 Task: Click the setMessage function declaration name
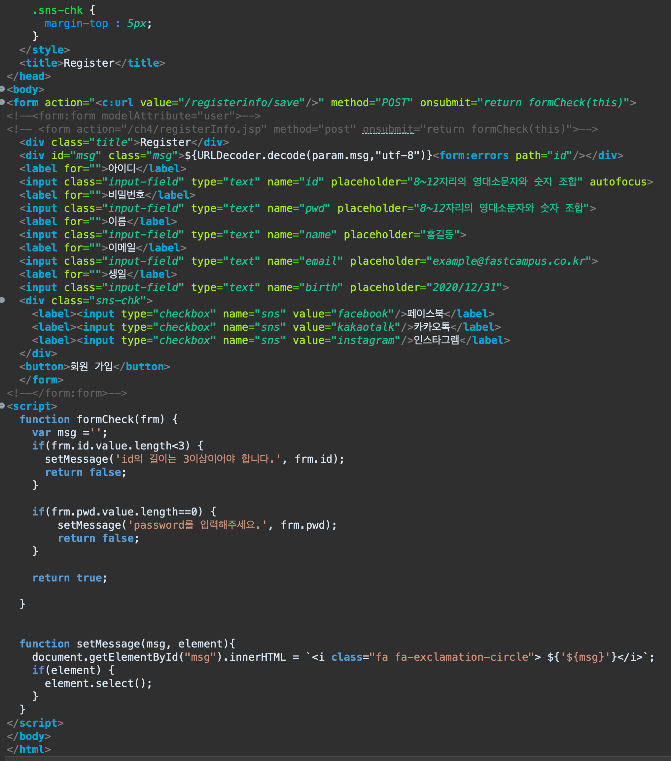click(x=108, y=644)
